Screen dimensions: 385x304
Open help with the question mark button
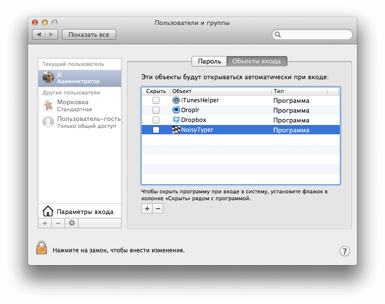[345, 251]
